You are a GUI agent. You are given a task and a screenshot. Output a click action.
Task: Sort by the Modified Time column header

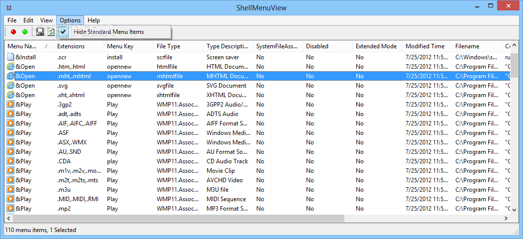(427, 46)
